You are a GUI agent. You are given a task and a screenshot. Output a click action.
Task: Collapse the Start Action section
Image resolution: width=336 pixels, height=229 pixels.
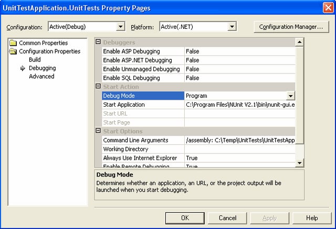[98, 86]
